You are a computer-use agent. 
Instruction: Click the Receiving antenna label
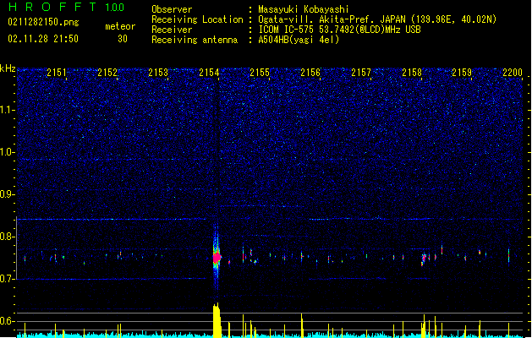point(195,40)
